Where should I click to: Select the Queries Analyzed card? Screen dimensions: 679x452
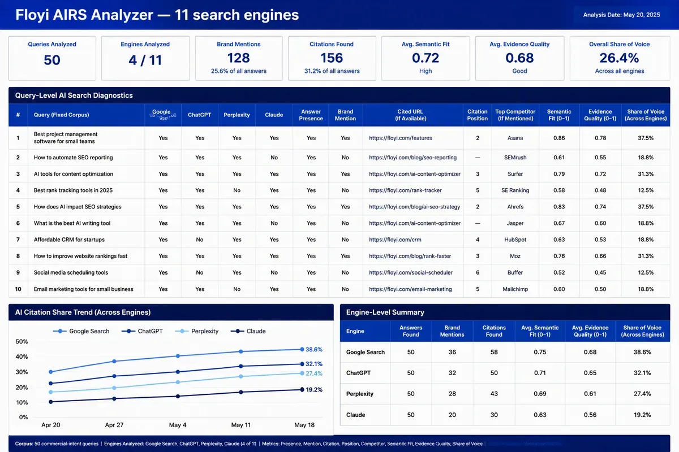[52, 58]
